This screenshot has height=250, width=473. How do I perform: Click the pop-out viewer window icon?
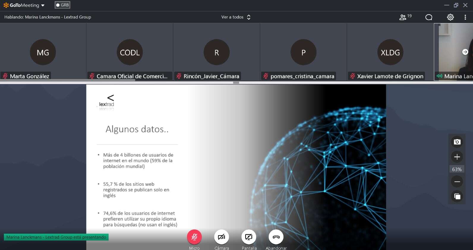click(457, 196)
